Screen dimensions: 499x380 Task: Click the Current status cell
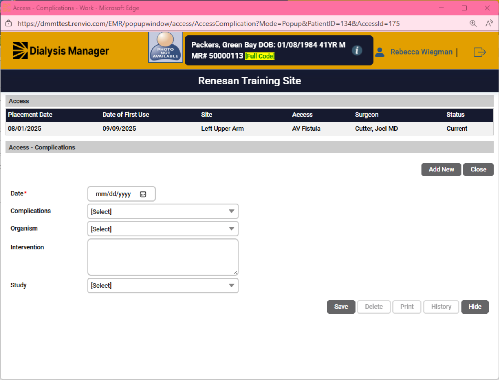(457, 129)
